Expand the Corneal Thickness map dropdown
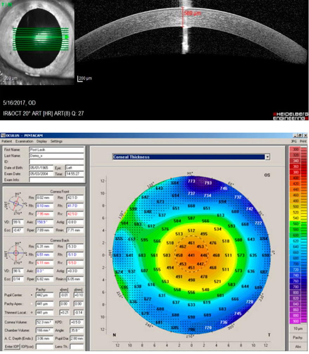Image resolution: width=309 pixels, height=354 pixels. (268, 157)
